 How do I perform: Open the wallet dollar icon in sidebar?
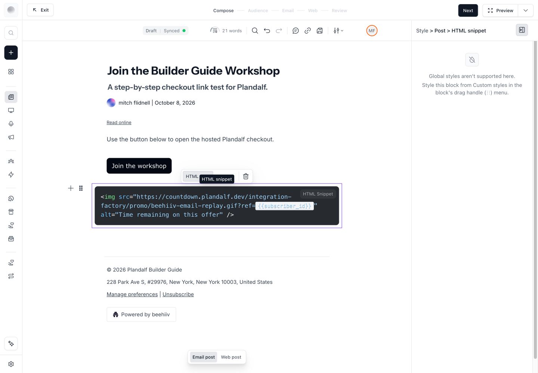tap(11, 239)
